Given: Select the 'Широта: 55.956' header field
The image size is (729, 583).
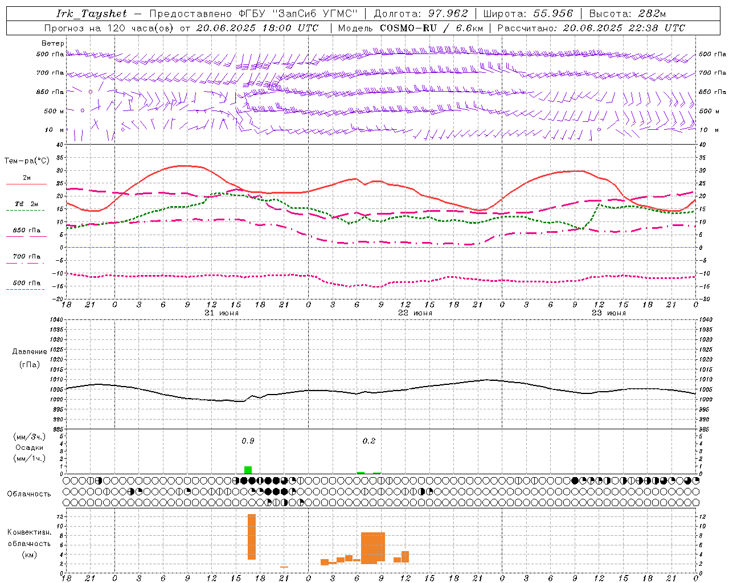Looking at the screenshot, I should coord(528,14).
